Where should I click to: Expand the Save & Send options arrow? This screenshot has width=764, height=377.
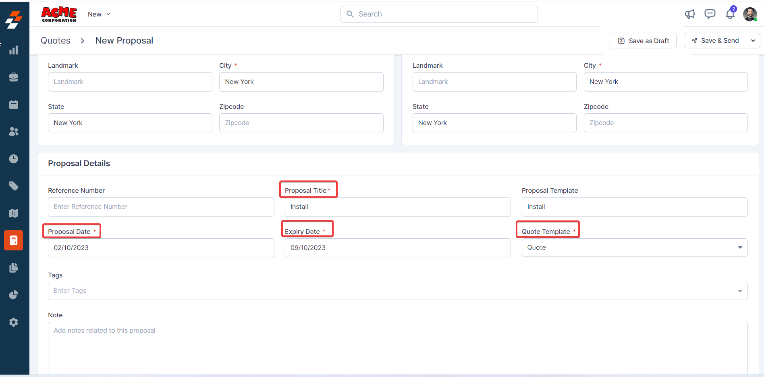coord(753,41)
